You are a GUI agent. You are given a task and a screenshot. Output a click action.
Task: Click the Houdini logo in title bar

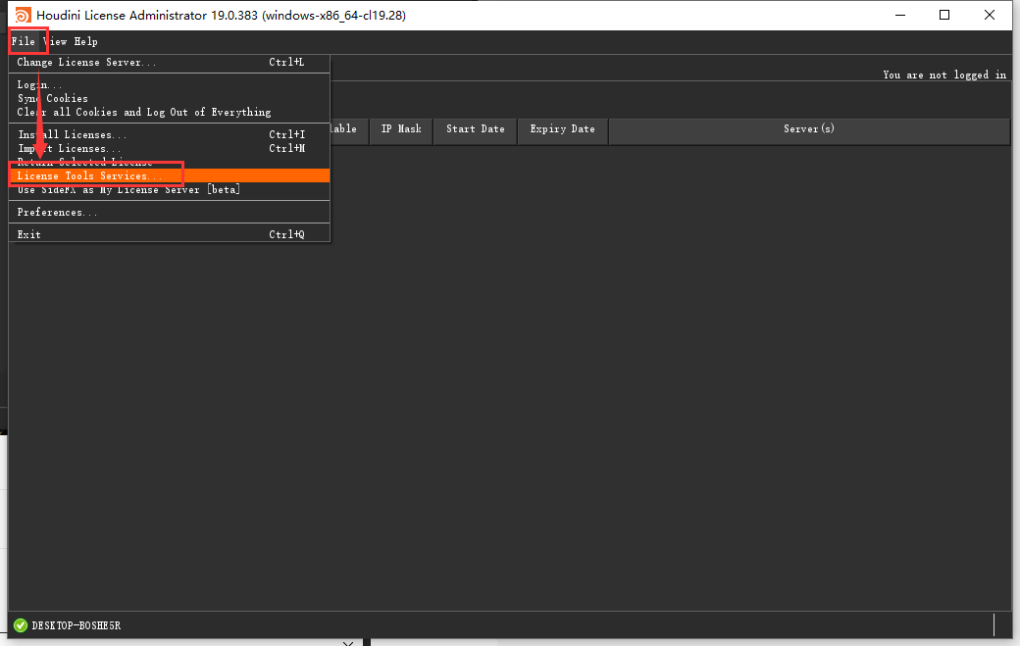pyautogui.click(x=23, y=15)
